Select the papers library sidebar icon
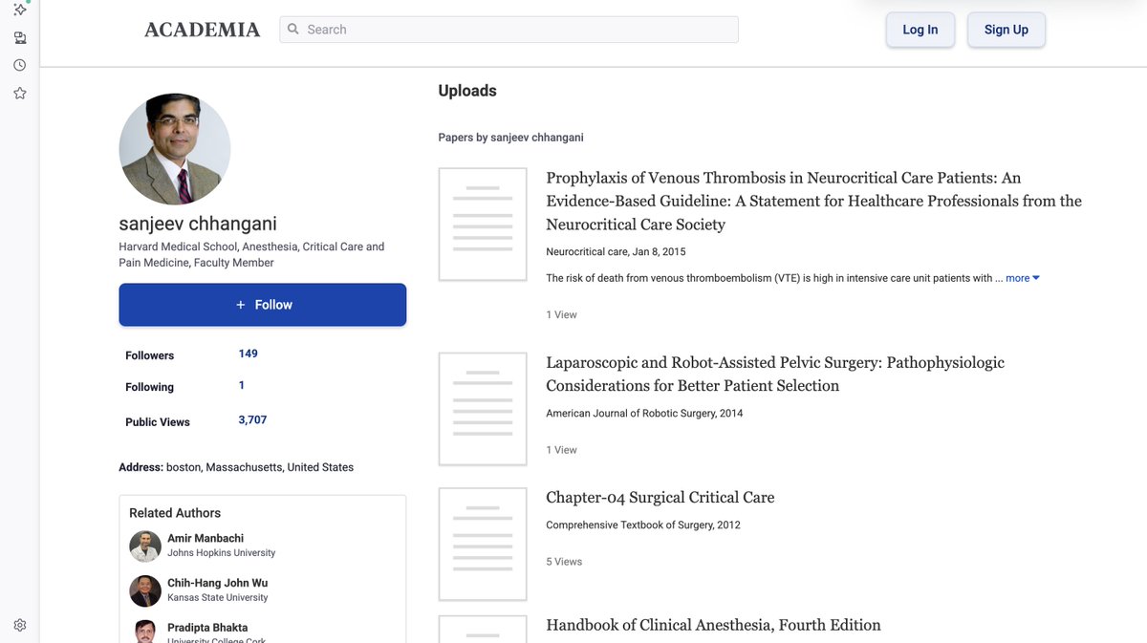Image resolution: width=1147 pixels, height=643 pixels. [x=20, y=37]
